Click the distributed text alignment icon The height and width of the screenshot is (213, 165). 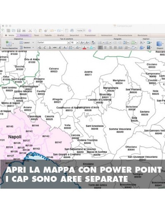click(x=120, y=47)
